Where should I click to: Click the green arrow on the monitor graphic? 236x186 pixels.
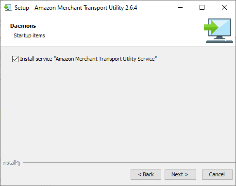tap(211, 27)
